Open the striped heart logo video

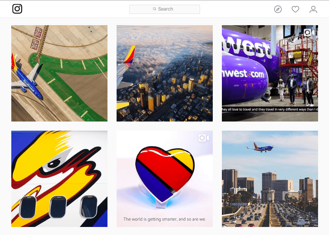(165, 179)
